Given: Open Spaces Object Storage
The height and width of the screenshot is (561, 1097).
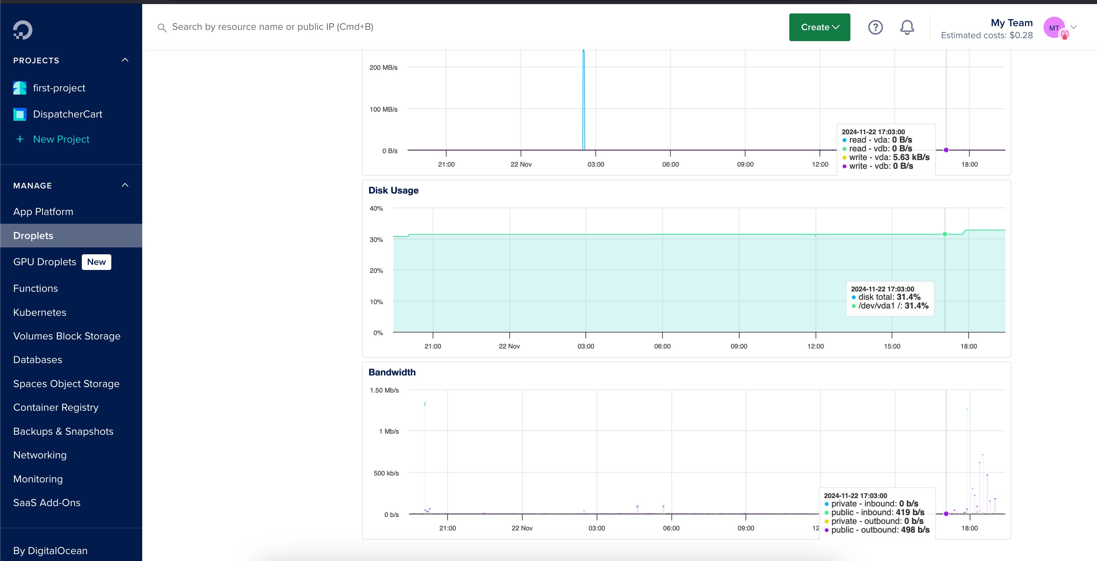Looking at the screenshot, I should pyautogui.click(x=67, y=384).
